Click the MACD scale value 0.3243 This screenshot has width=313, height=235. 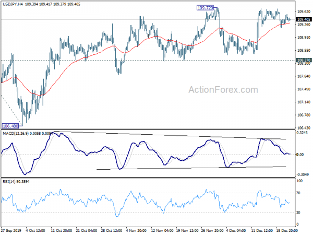tap(302, 133)
